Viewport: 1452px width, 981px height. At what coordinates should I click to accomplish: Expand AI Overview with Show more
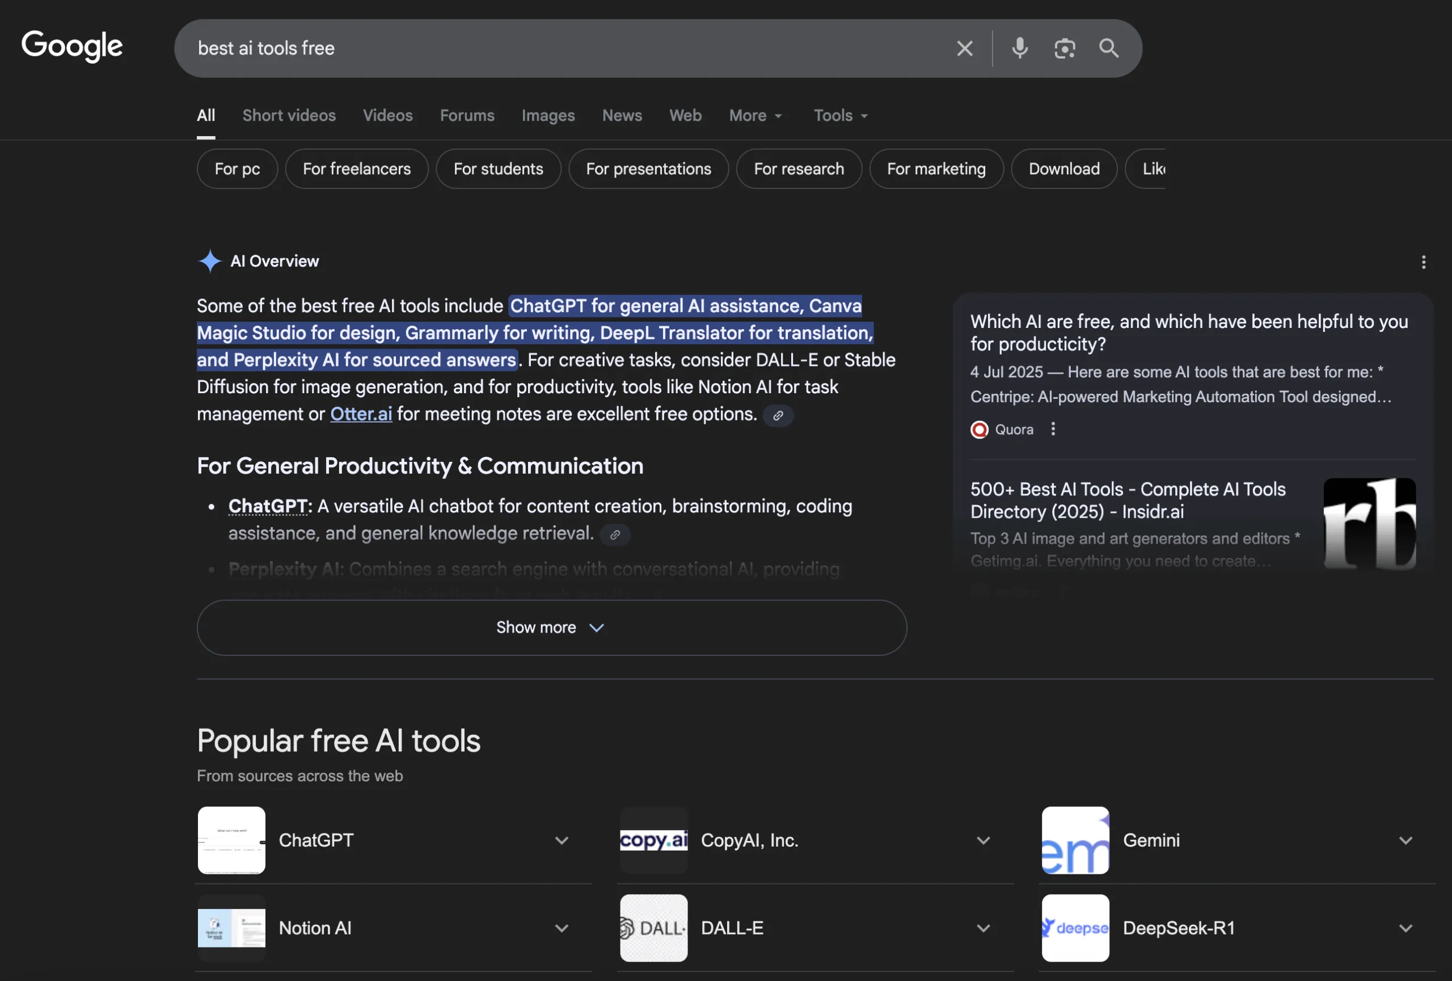[552, 628]
